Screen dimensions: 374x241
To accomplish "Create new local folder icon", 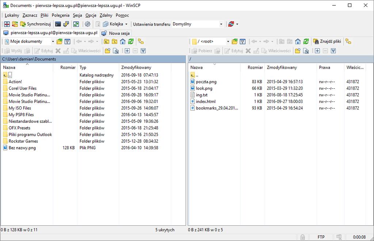I will click(x=108, y=51).
